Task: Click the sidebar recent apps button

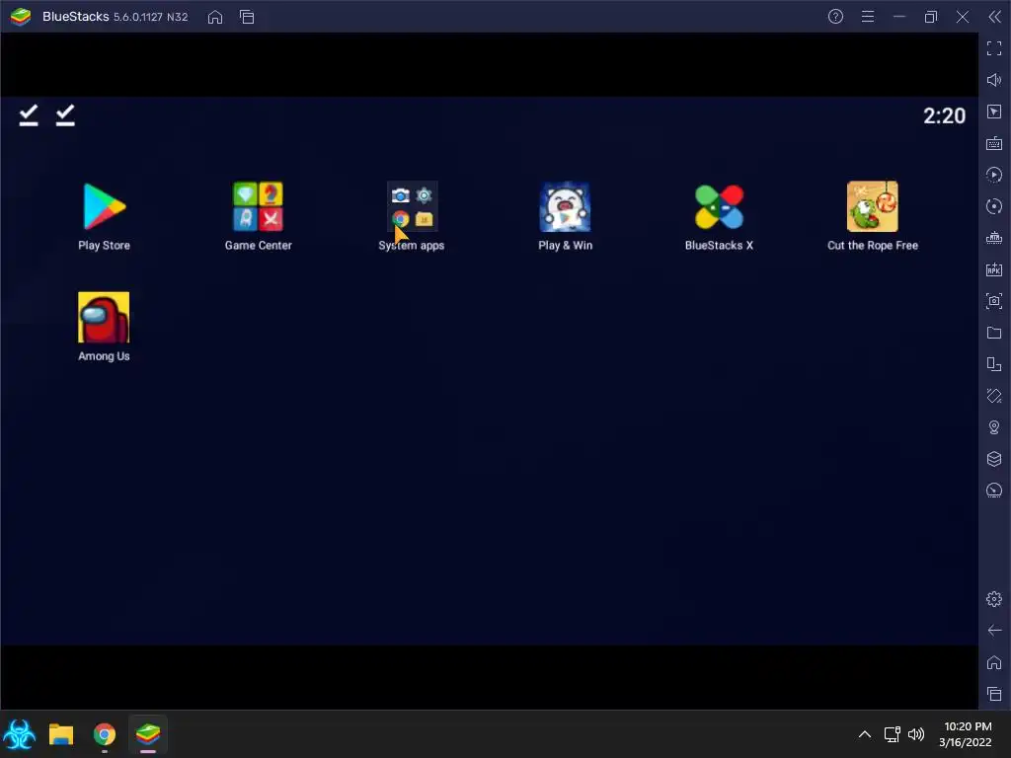Action: click(x=994, y=694)
